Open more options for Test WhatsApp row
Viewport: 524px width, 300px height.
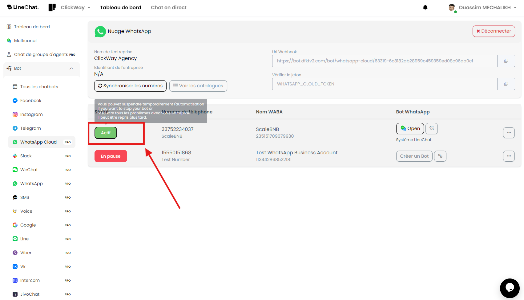[509, 156]
